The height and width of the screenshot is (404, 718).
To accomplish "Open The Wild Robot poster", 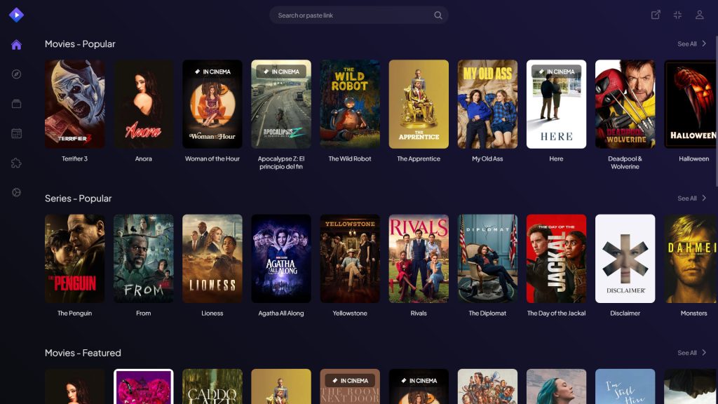I will [350, 104].
